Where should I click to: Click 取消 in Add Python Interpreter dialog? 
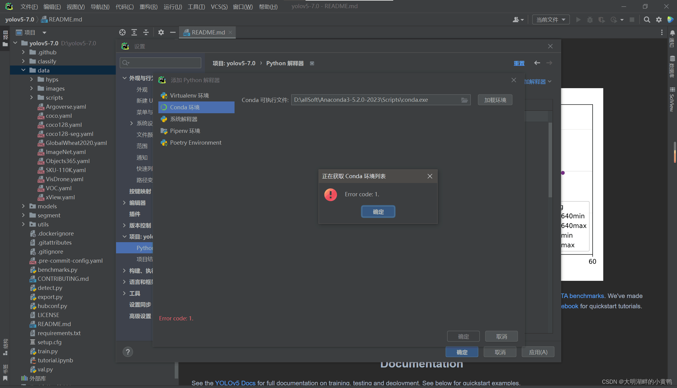click(x=501, y=336)
